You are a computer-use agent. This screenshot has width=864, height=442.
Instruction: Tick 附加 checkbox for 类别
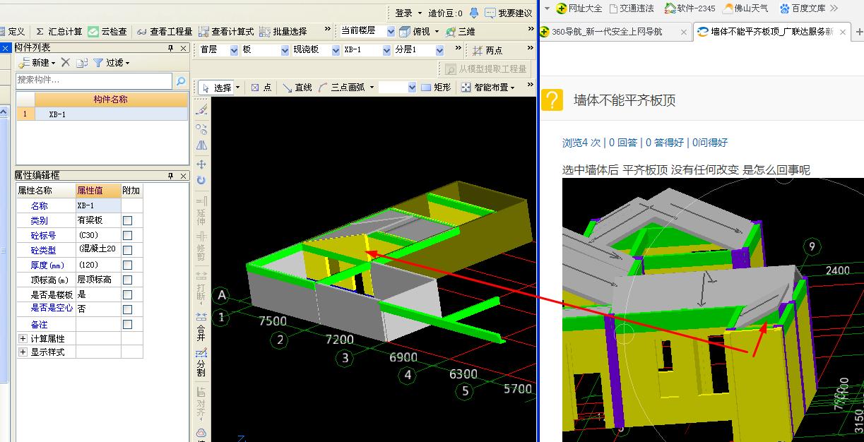click(x=128, y=220)
